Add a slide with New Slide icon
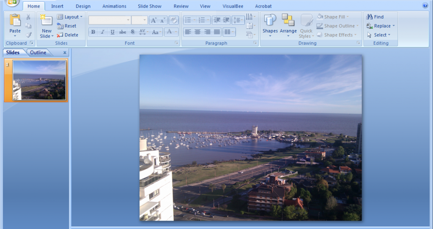Viewport: 433px width, 229px height. click(47, 20)
